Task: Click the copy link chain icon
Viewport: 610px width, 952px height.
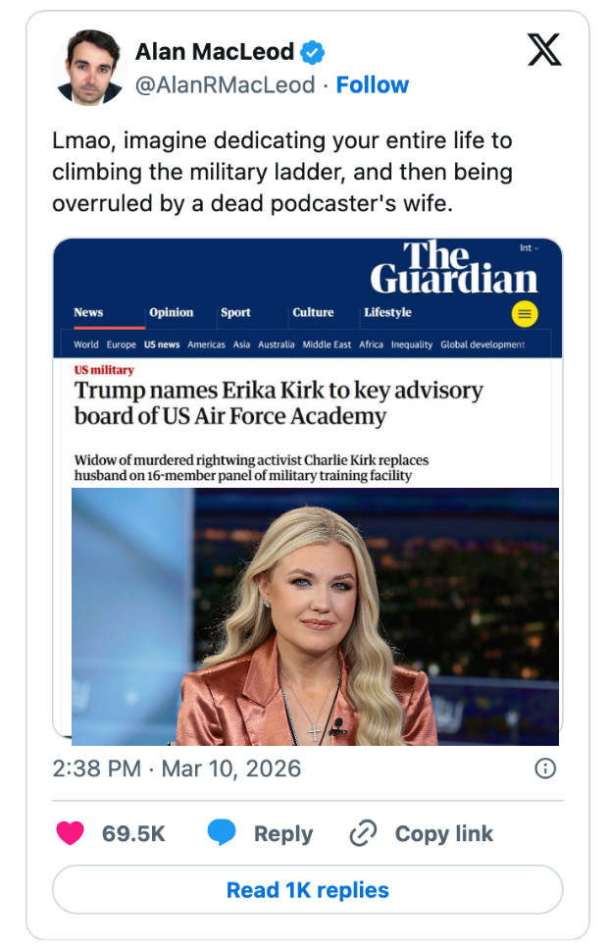Action: point(363,833)
